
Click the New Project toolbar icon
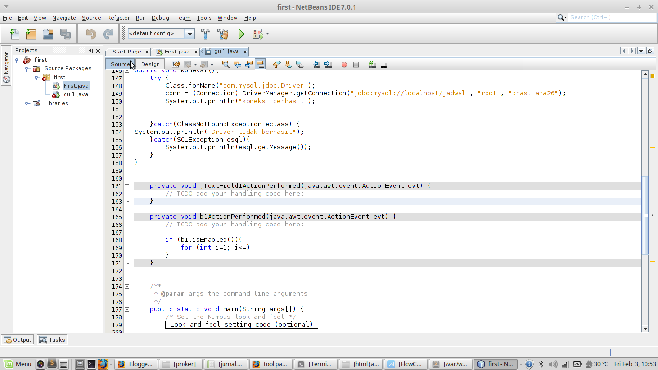(31, 34)
